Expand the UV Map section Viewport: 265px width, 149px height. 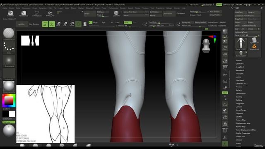coord(238,117)
